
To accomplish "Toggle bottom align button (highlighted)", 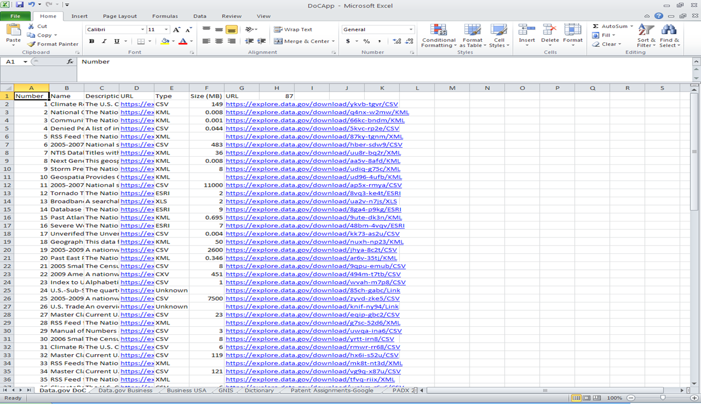I will click(x=231, y=30).
